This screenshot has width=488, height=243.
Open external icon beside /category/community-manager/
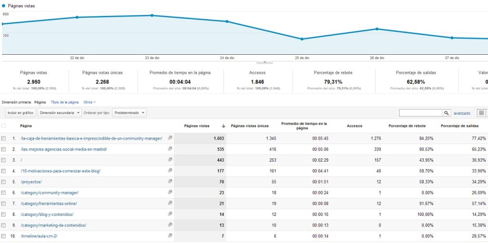[x=170, y=192]
